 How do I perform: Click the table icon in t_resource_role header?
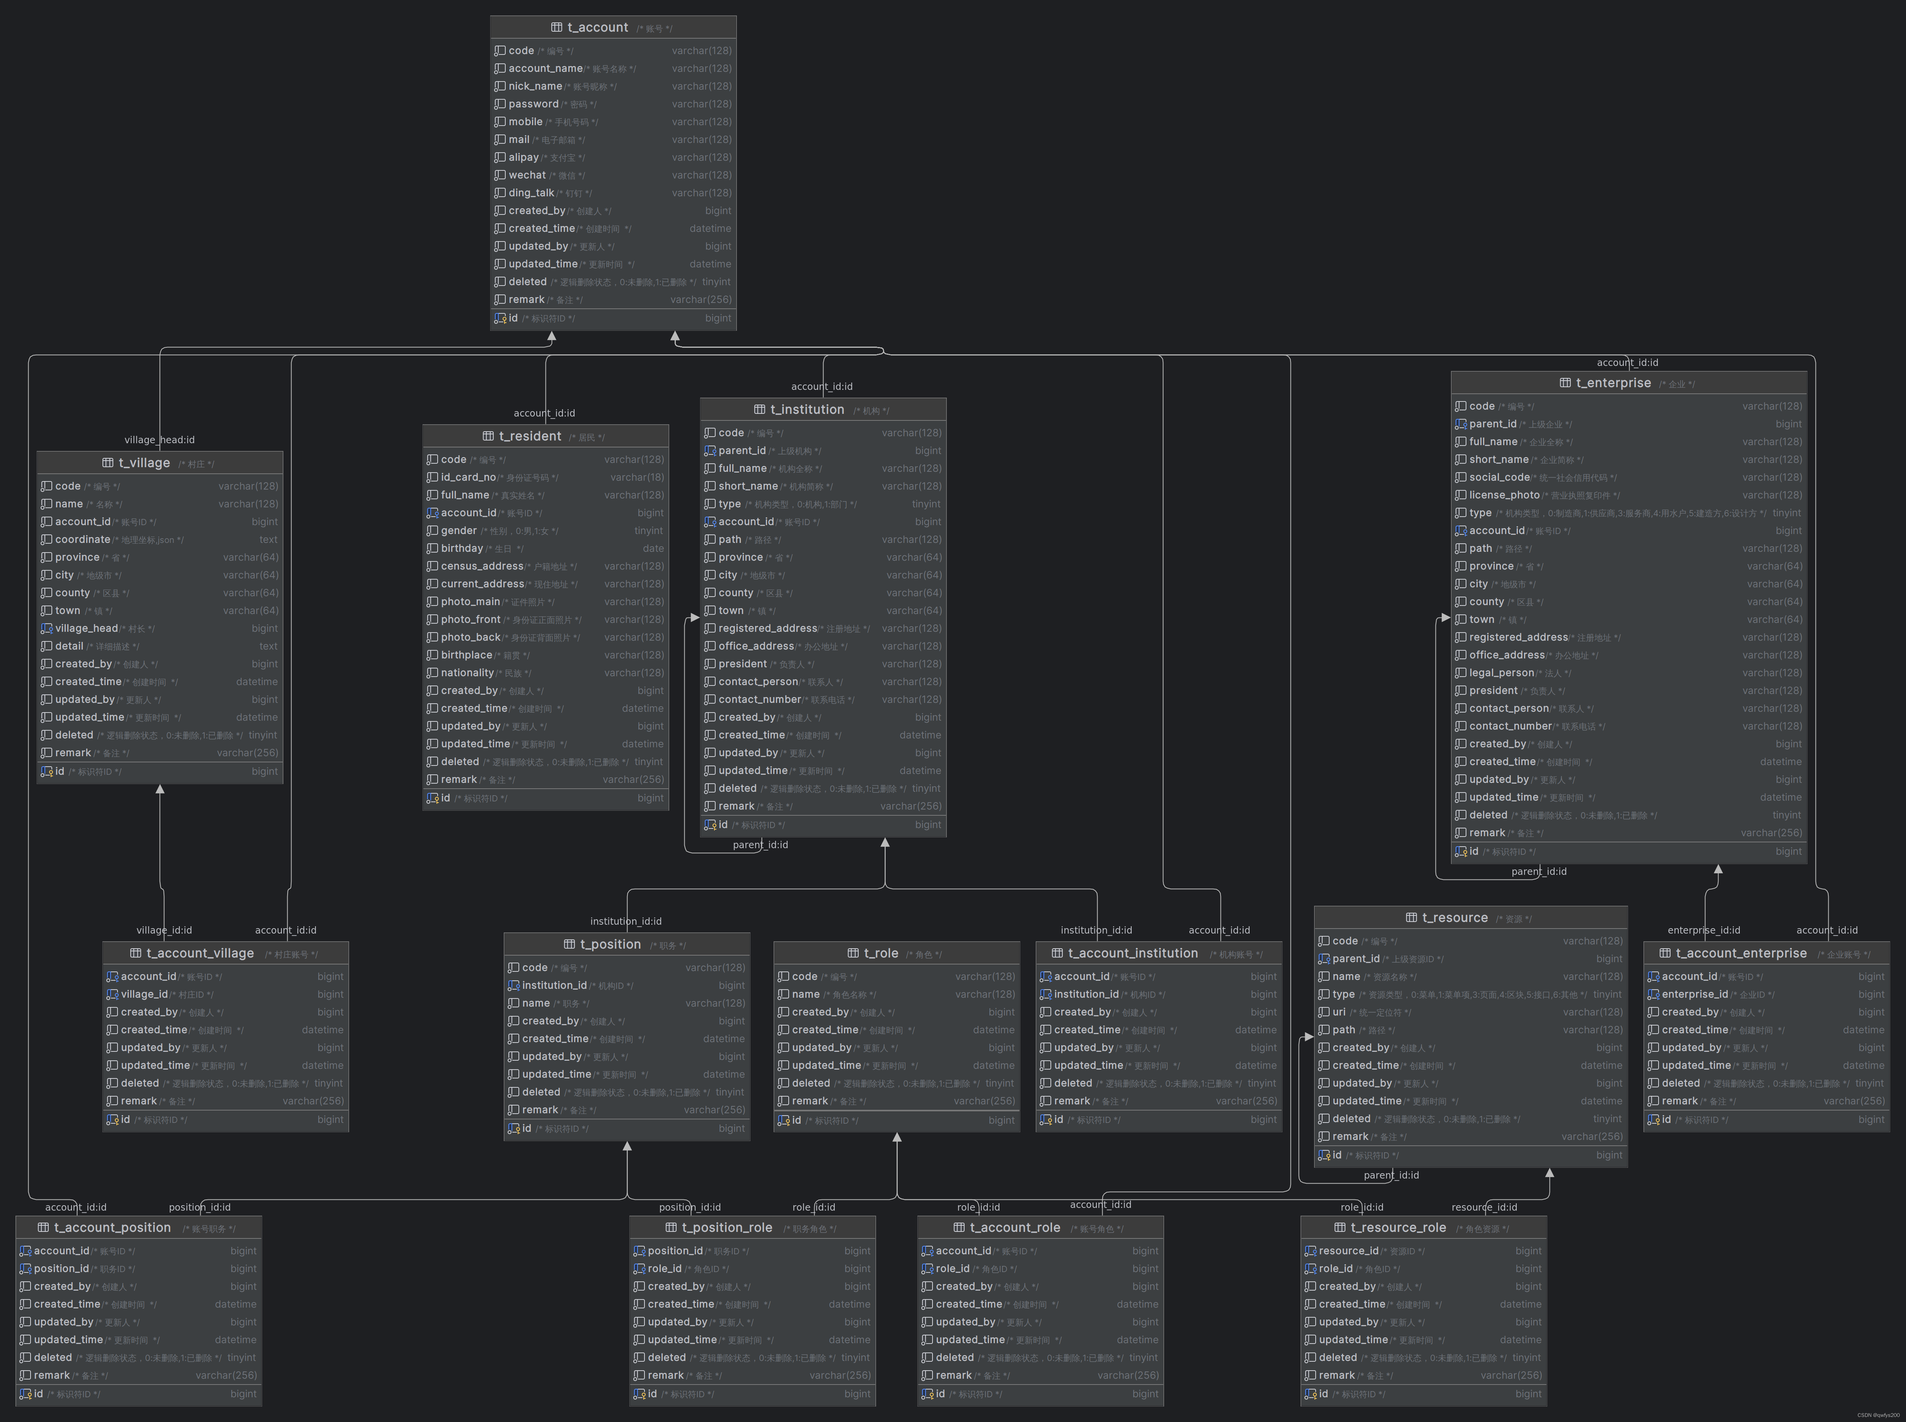(1339, 1228)
